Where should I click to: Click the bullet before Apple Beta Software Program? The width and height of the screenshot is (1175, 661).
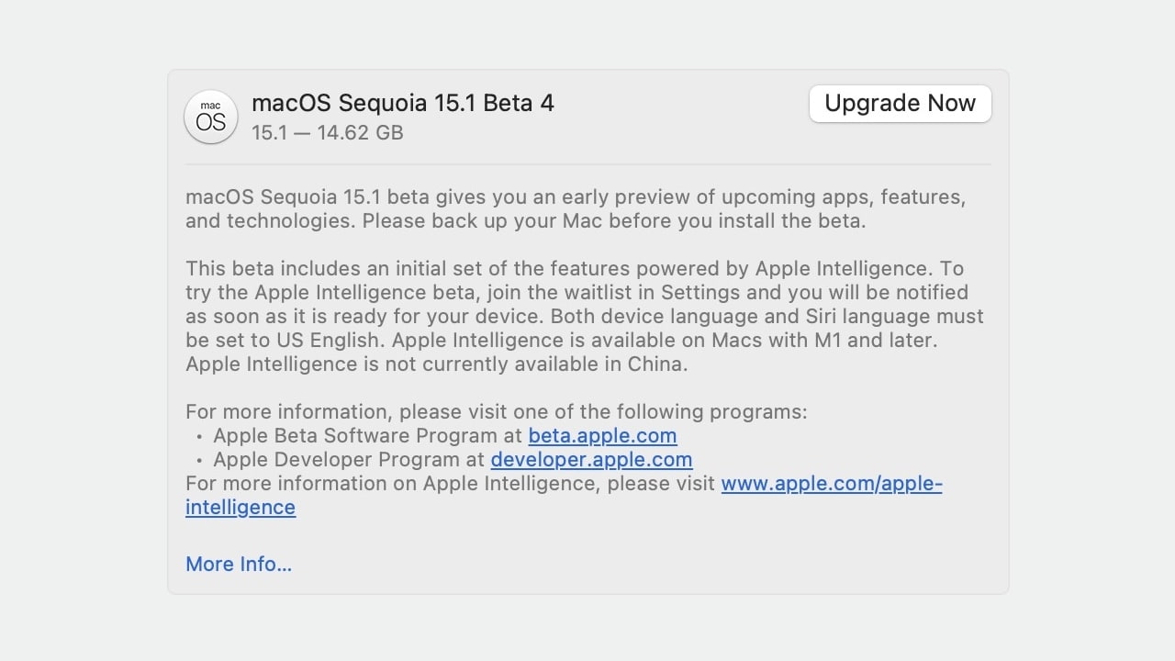[x=199, y=437]
